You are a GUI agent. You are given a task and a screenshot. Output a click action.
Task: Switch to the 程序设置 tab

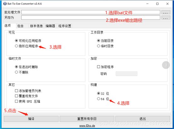(x=65, y=26)
